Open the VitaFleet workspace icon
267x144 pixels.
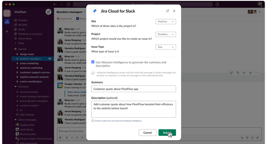pos(7,13)
